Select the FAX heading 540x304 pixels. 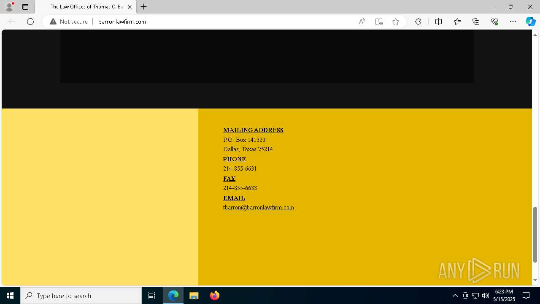tap(229, 179)
